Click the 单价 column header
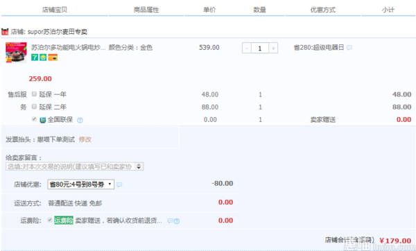The height and width of the screenshot is (251, 416). [x=209, y=10]
